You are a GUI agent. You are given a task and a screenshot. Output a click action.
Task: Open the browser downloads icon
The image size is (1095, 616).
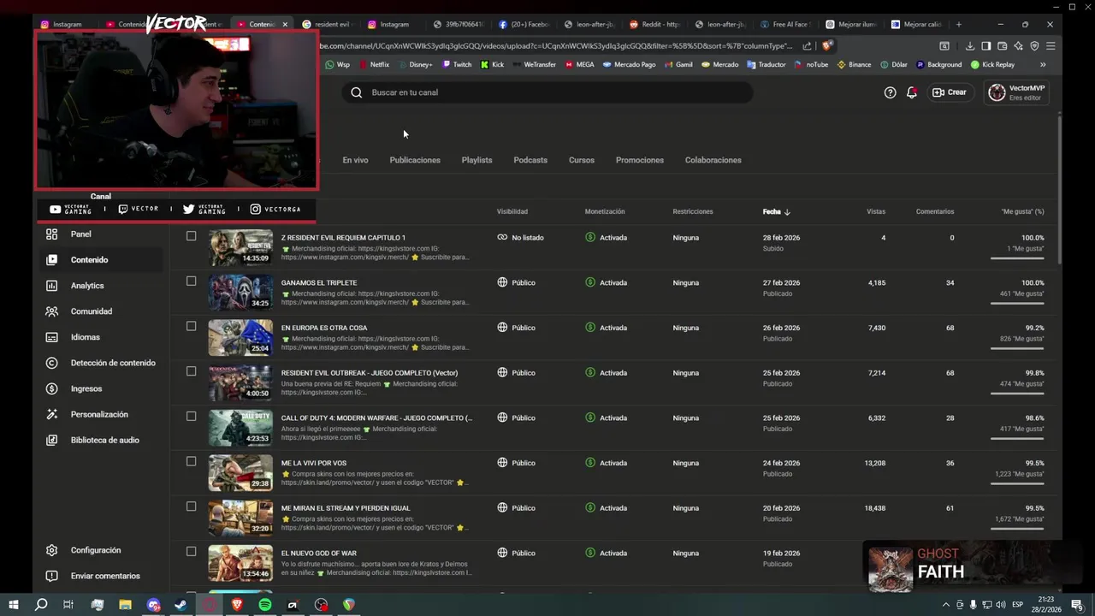970,46
